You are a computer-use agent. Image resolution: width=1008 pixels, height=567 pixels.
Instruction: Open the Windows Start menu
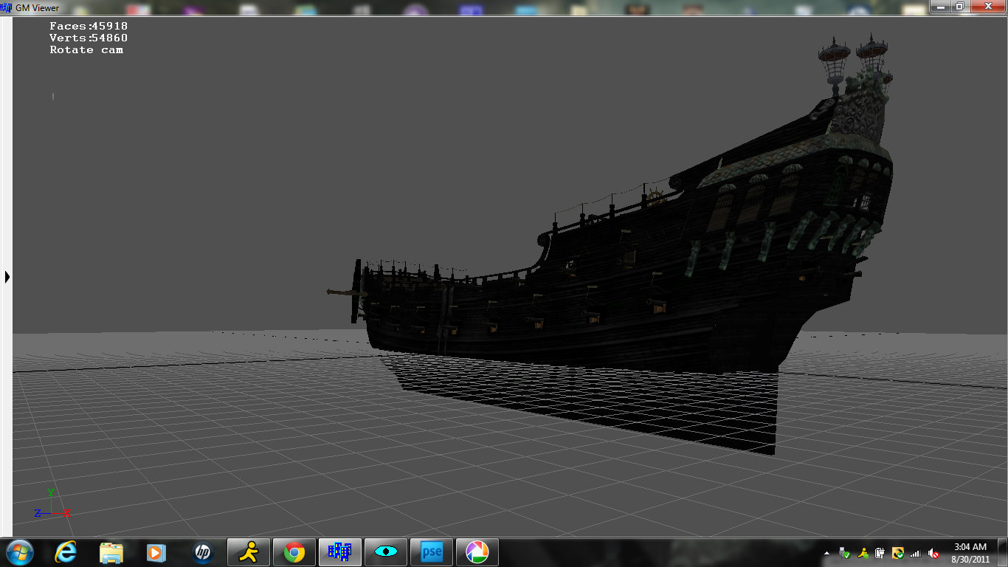click(19, 552)
